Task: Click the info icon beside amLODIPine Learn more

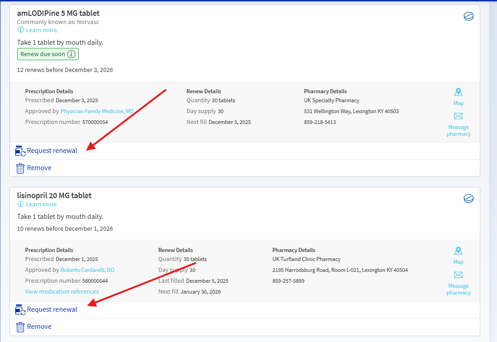Action: click(21, 30)
